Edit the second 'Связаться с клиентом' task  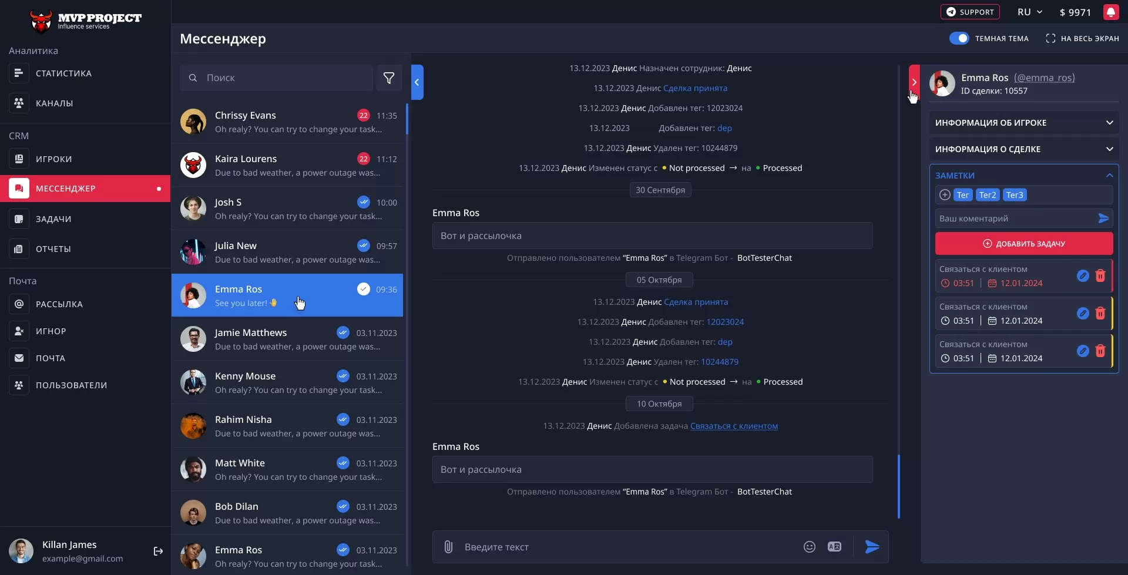[1083, 314]
